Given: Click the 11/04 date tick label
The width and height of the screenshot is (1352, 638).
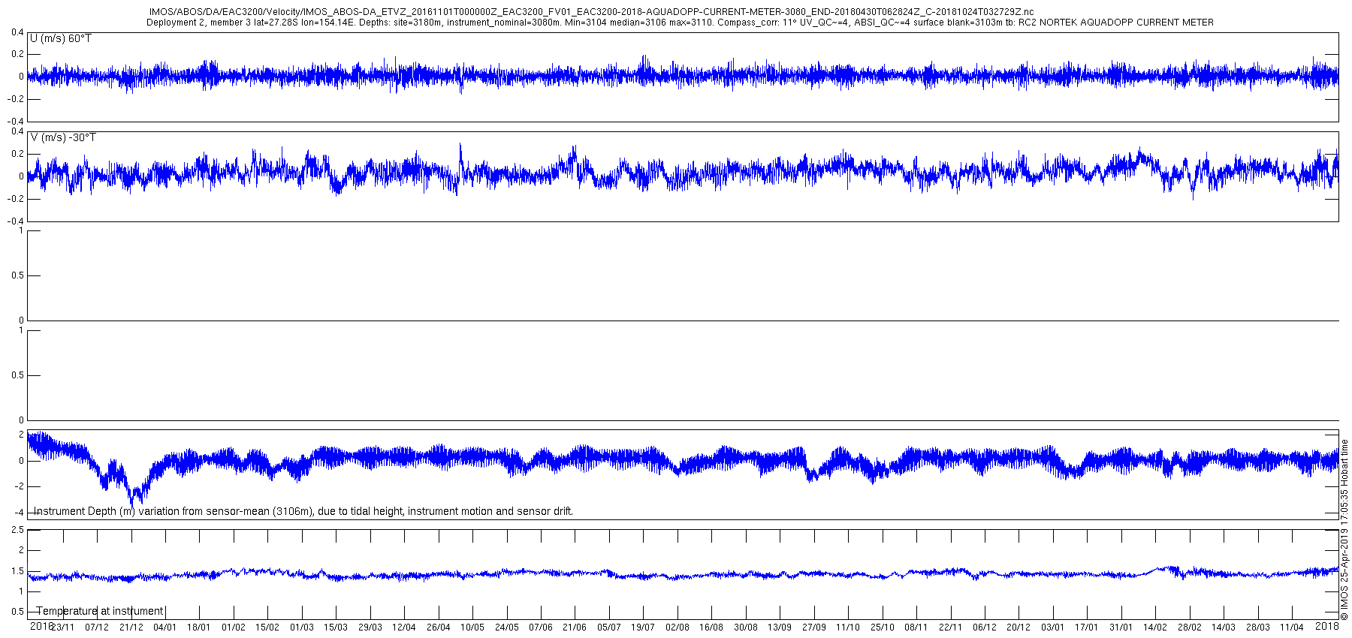Looking at the screenshot, I should [x=1292, y=627].
